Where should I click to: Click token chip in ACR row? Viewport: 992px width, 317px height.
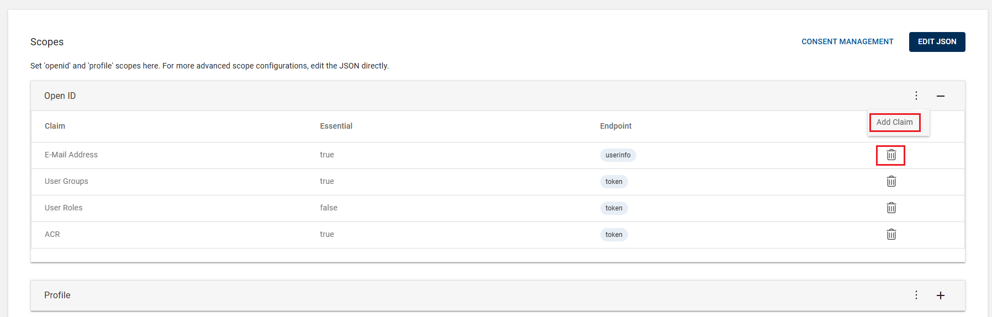(x=614, y=235)
